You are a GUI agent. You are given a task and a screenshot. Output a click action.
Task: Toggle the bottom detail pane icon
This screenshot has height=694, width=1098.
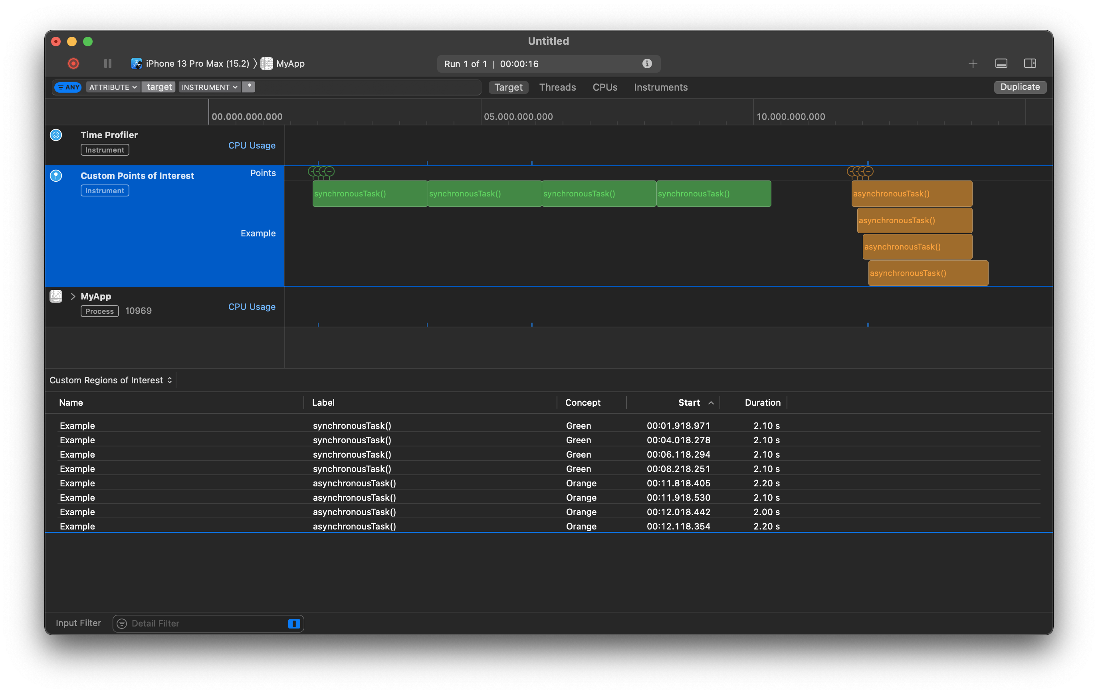pyautogui.click(x=1001, y=64)
